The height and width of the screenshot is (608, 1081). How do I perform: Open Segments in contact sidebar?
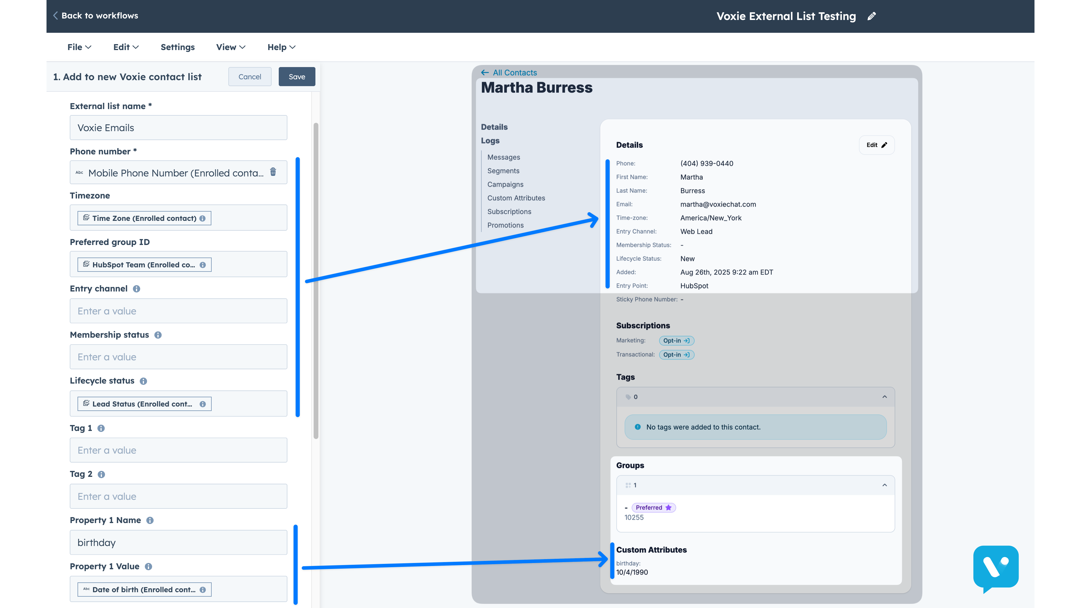click(x=503, y=171)
